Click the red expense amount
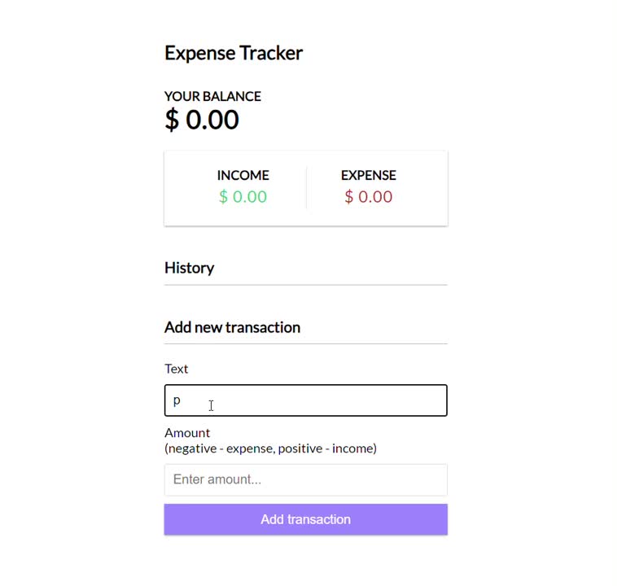Viewport: 617px width, 586px height. [368, 196]
